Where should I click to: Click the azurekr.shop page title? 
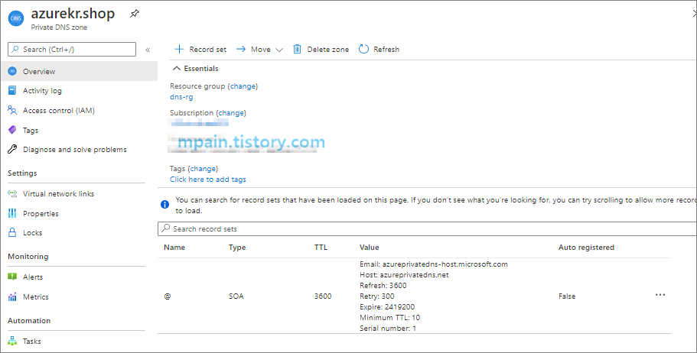click(73, 13)
